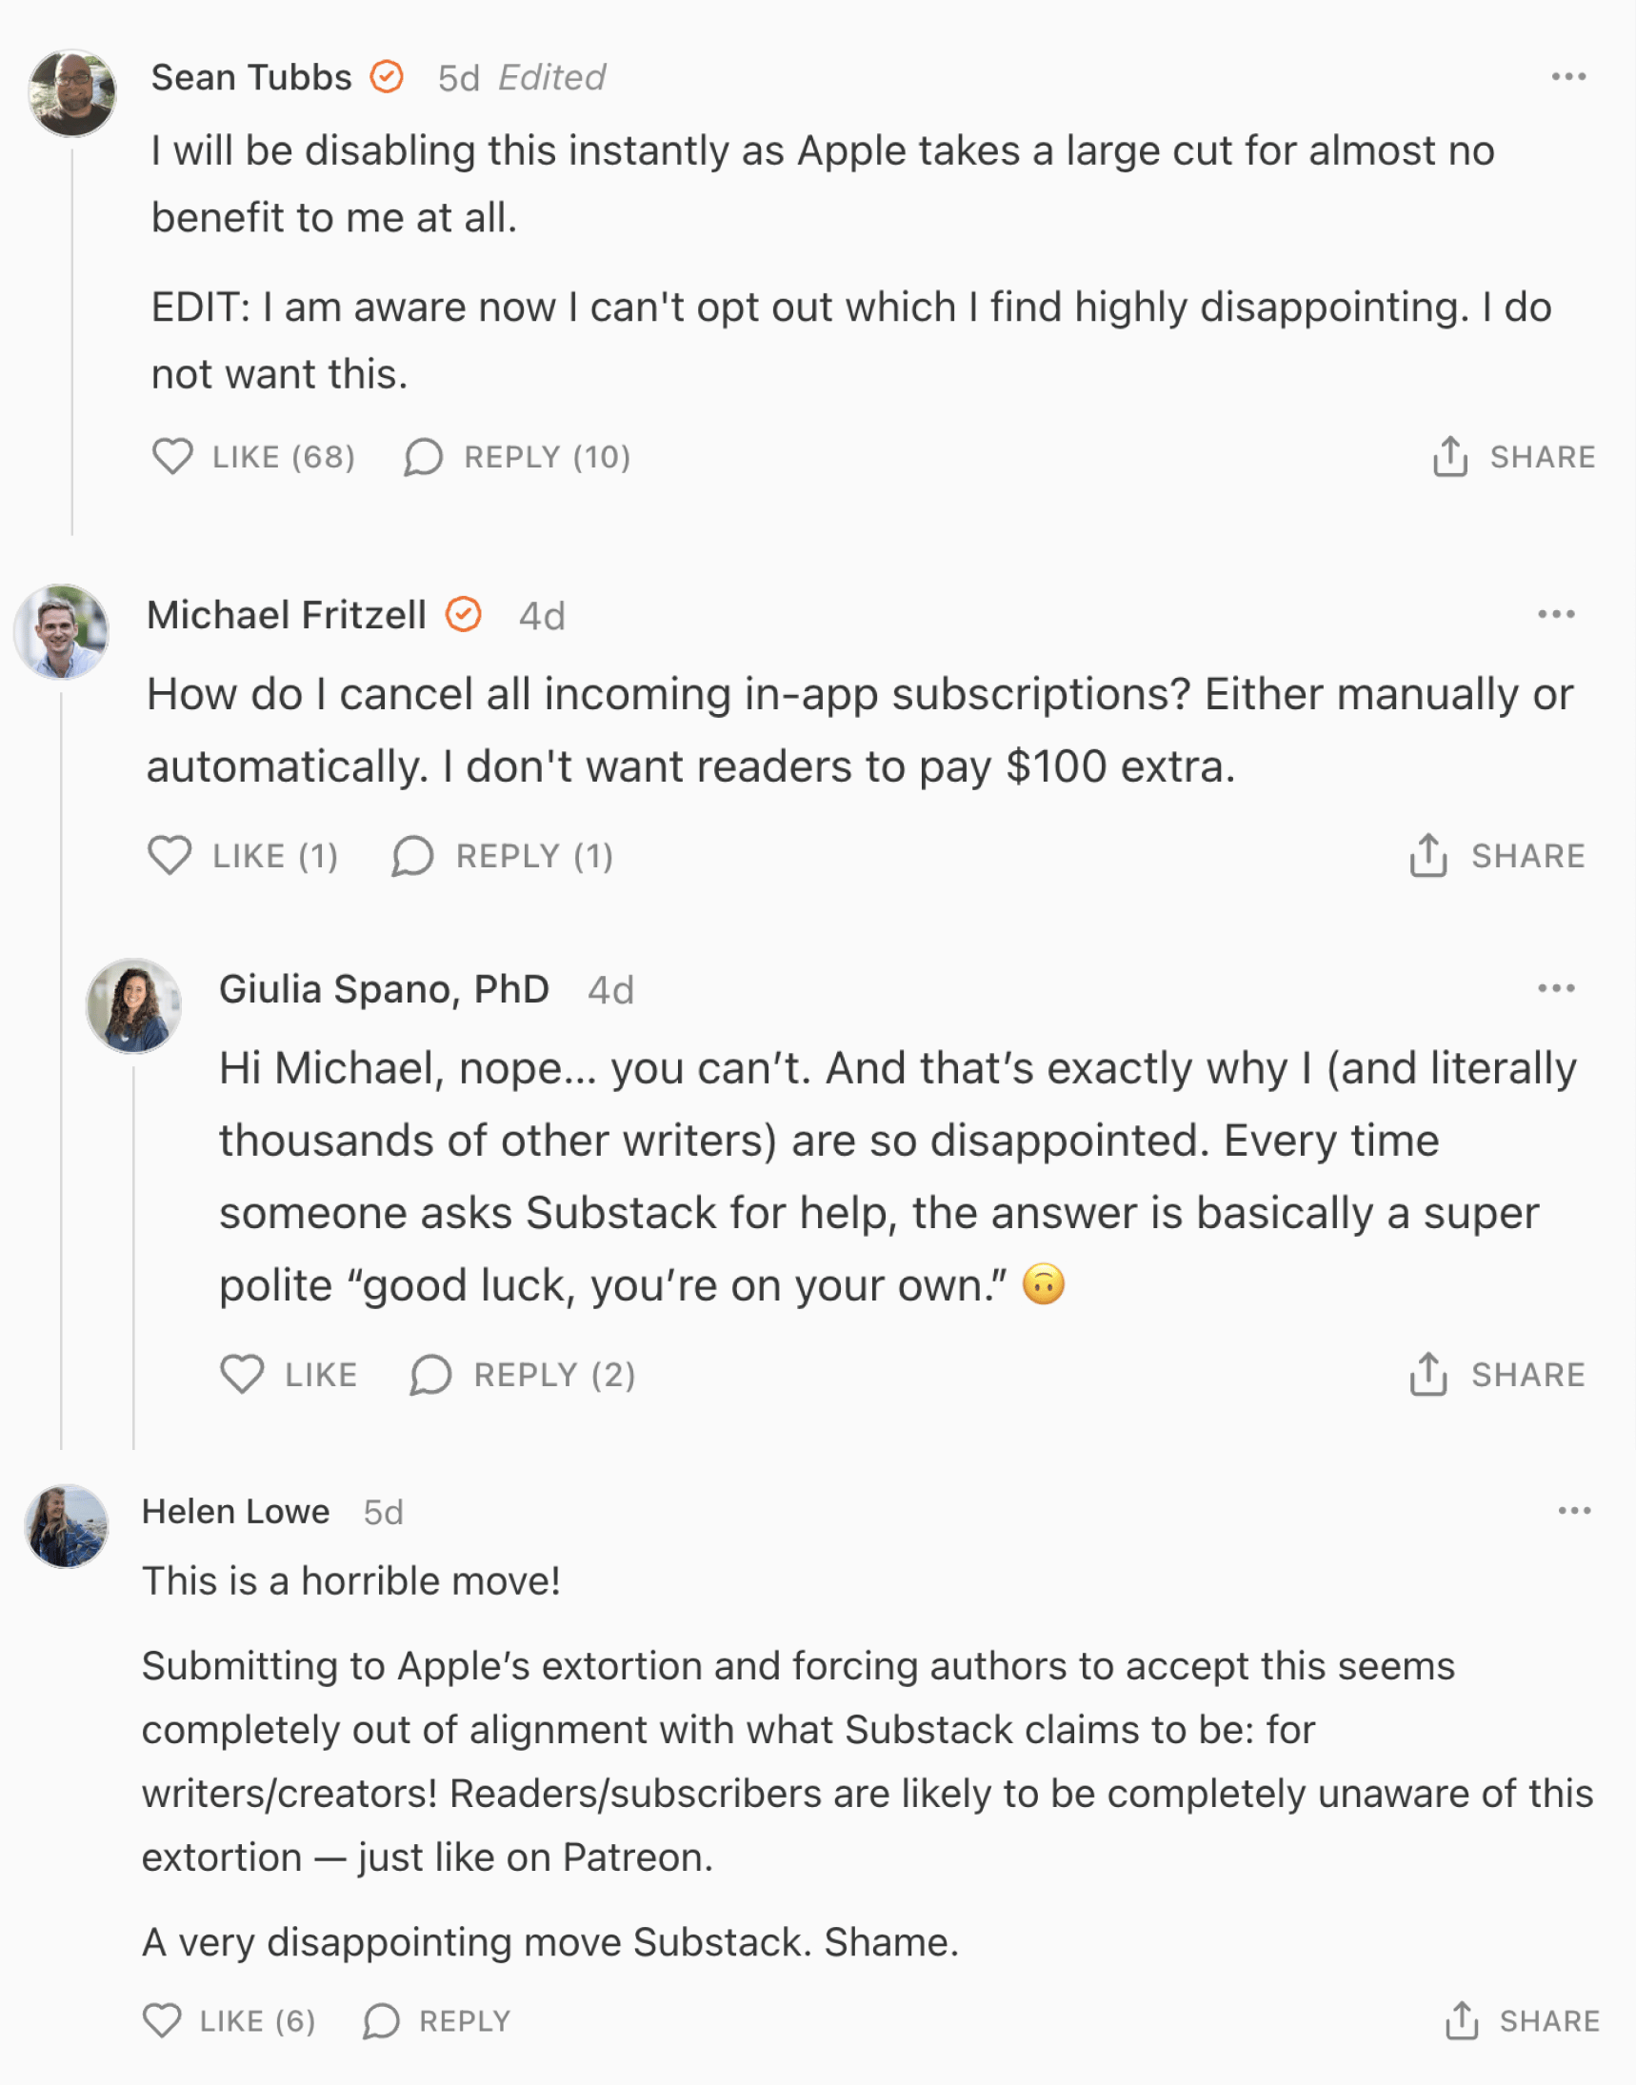The height and width of the screenshot is (2085, 1636).
Task: Click Michael Fritzell's avatar photo
Action: (x=62, y=632)
